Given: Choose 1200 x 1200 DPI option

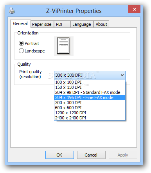Looking at the screenshot, I should coord(90,113).
